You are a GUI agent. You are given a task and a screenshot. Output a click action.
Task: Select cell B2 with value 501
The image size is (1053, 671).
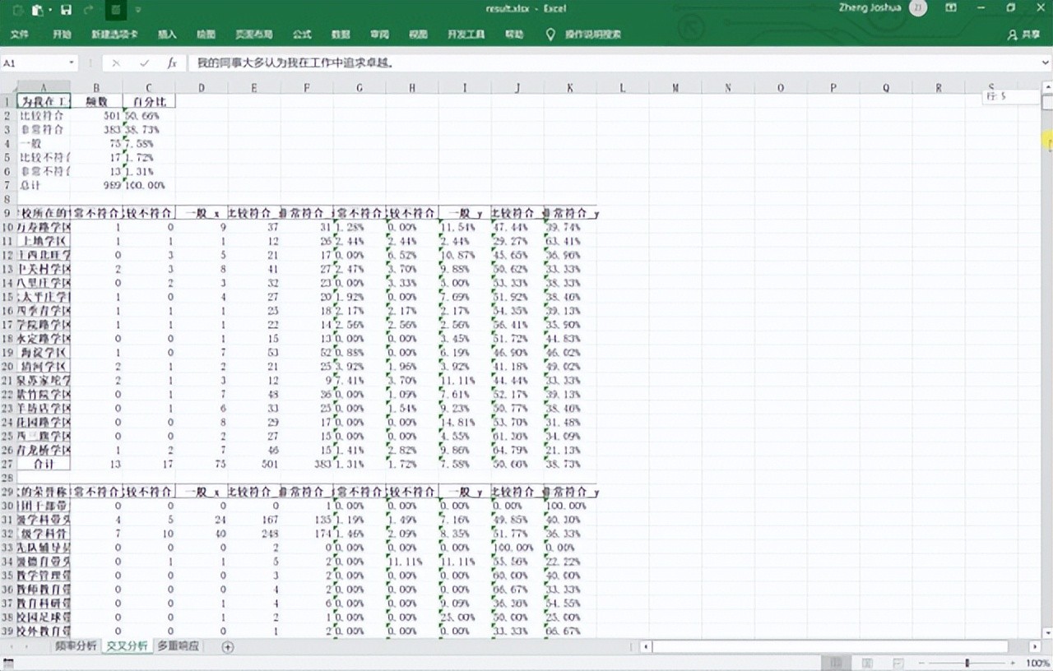tap(96, 116)
